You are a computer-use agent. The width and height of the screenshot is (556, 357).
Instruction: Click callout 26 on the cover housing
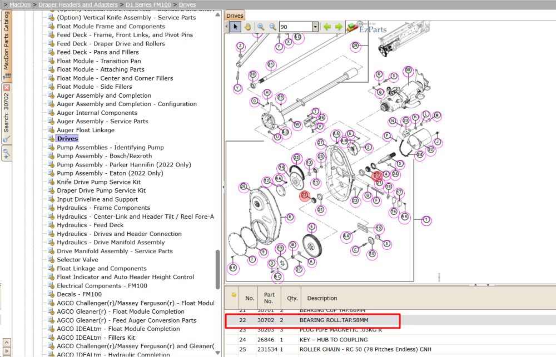click(x=244, y=187)
